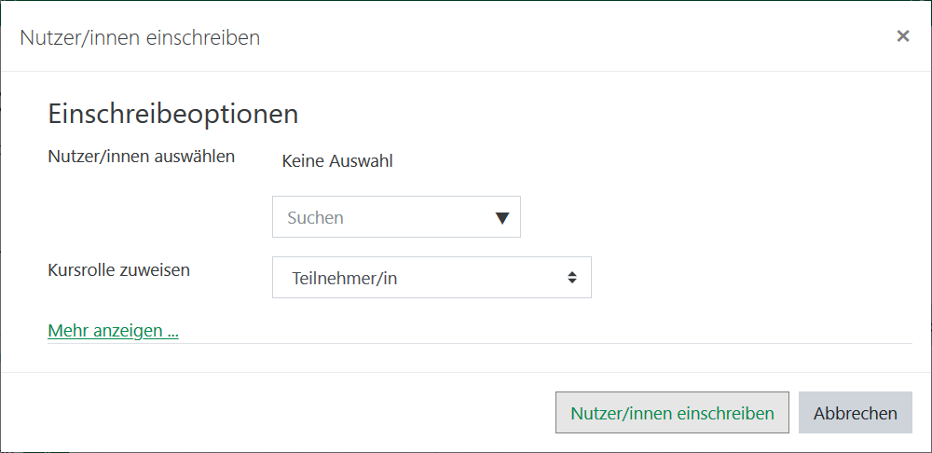The image size is (932, 453).
Task: Click the Keine Auswahl status text
Action: tap(336, 161)
